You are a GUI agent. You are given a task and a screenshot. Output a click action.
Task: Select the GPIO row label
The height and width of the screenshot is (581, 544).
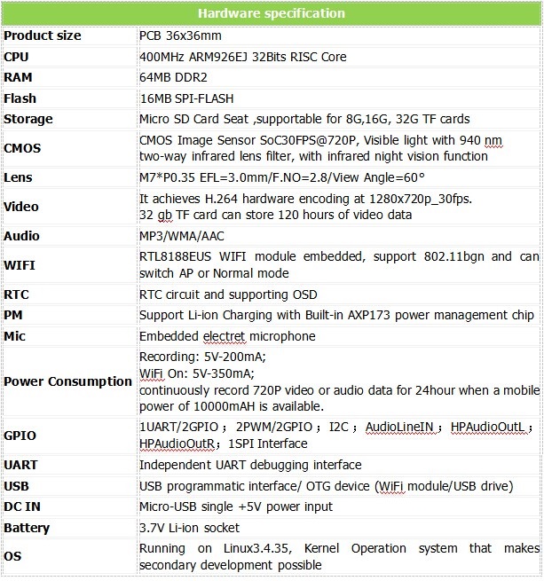click(20, 436)
